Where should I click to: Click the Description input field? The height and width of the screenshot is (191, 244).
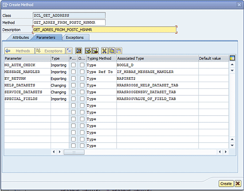tap(105, 30)
